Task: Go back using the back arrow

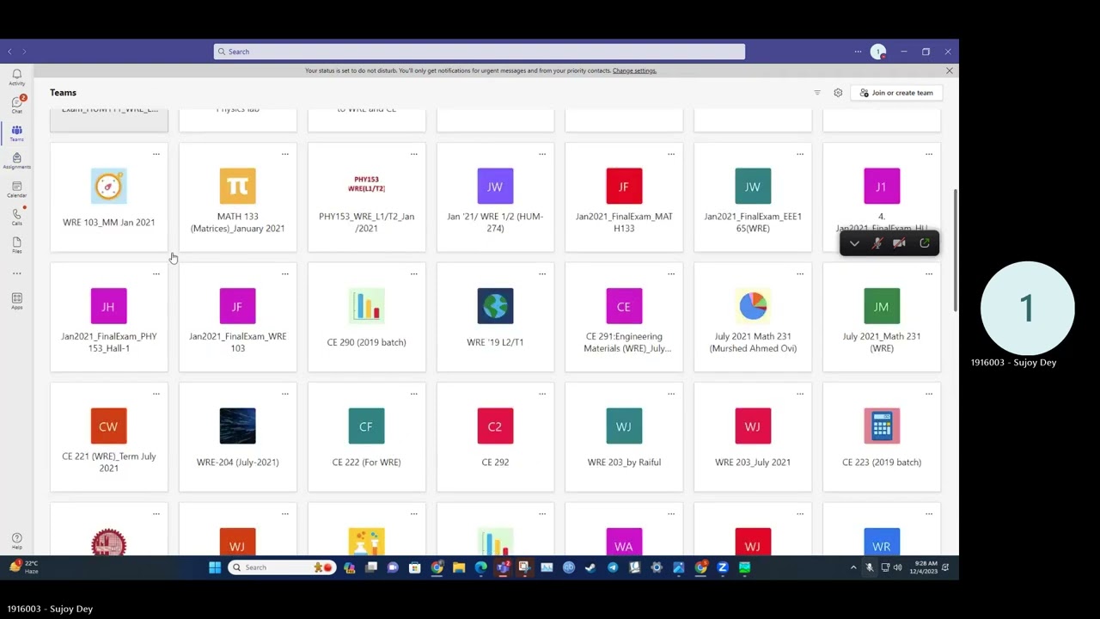Action: tap(9, 52)
